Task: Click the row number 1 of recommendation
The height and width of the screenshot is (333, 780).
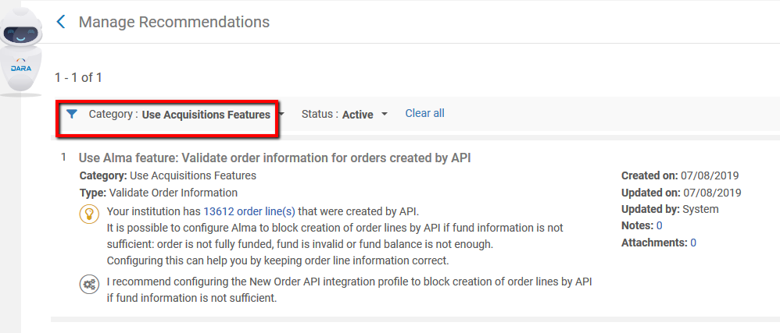Action: (63, 158)
